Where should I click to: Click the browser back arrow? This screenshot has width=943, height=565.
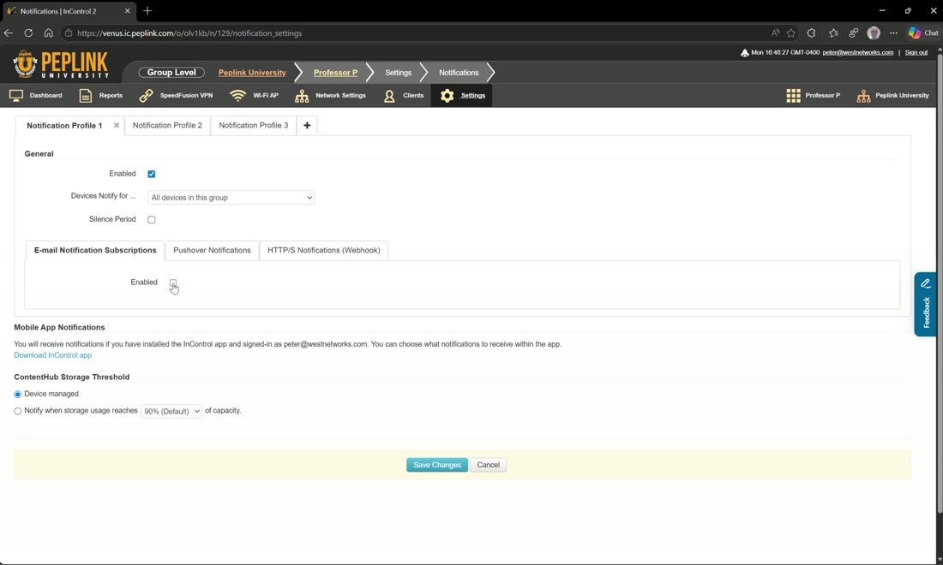click(x=9, y=33)
